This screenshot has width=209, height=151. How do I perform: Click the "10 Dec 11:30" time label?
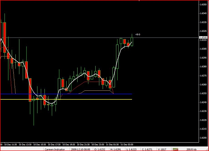coord(10,145)
